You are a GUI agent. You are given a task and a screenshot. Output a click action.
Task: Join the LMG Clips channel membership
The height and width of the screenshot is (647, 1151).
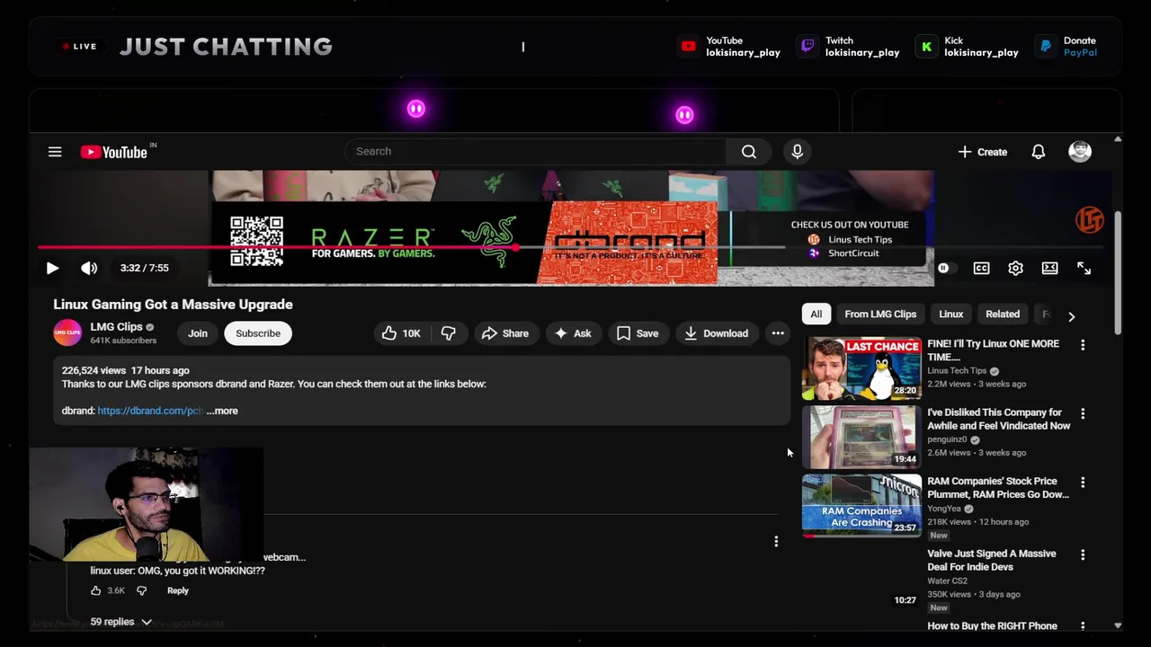(198, 333)
